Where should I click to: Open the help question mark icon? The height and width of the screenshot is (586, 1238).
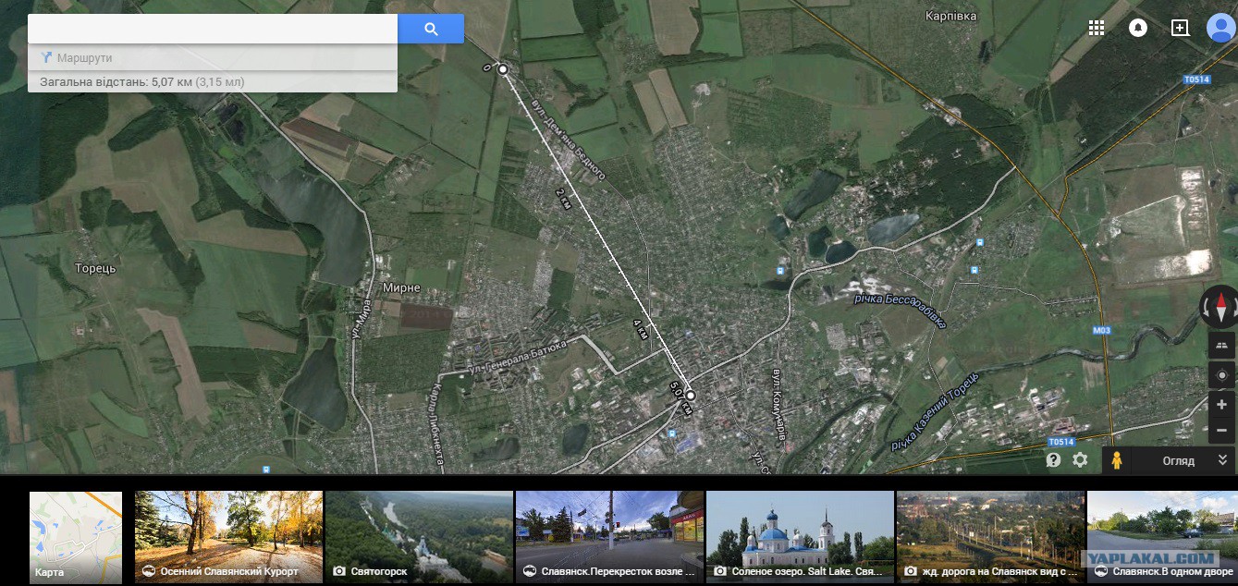coord(1053,459)
